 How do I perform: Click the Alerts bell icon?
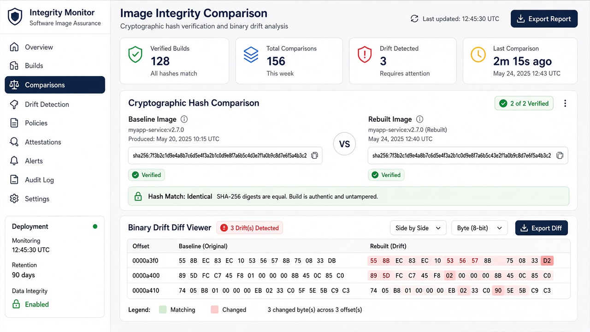click(14, 161)
